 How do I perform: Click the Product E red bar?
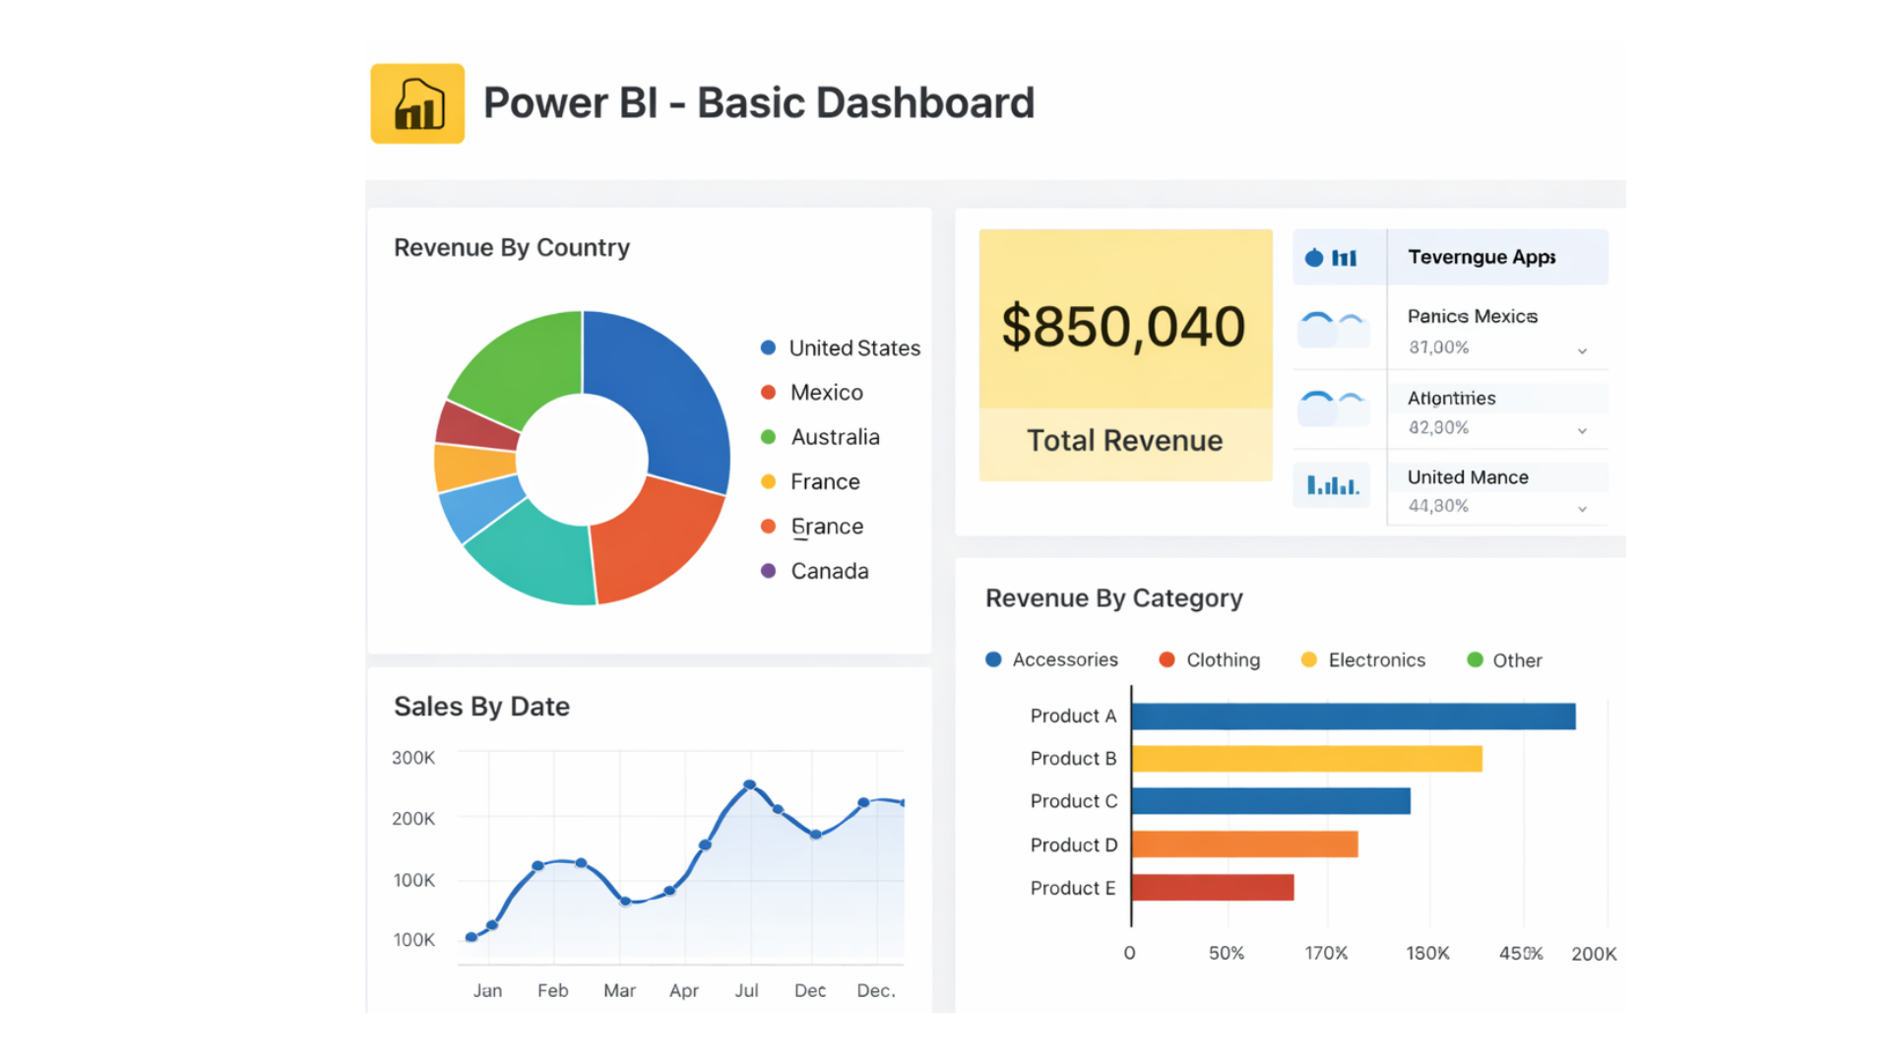coord(1213,888)
